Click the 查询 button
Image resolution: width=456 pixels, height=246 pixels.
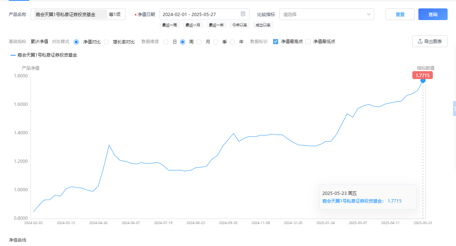pos(433,15)
